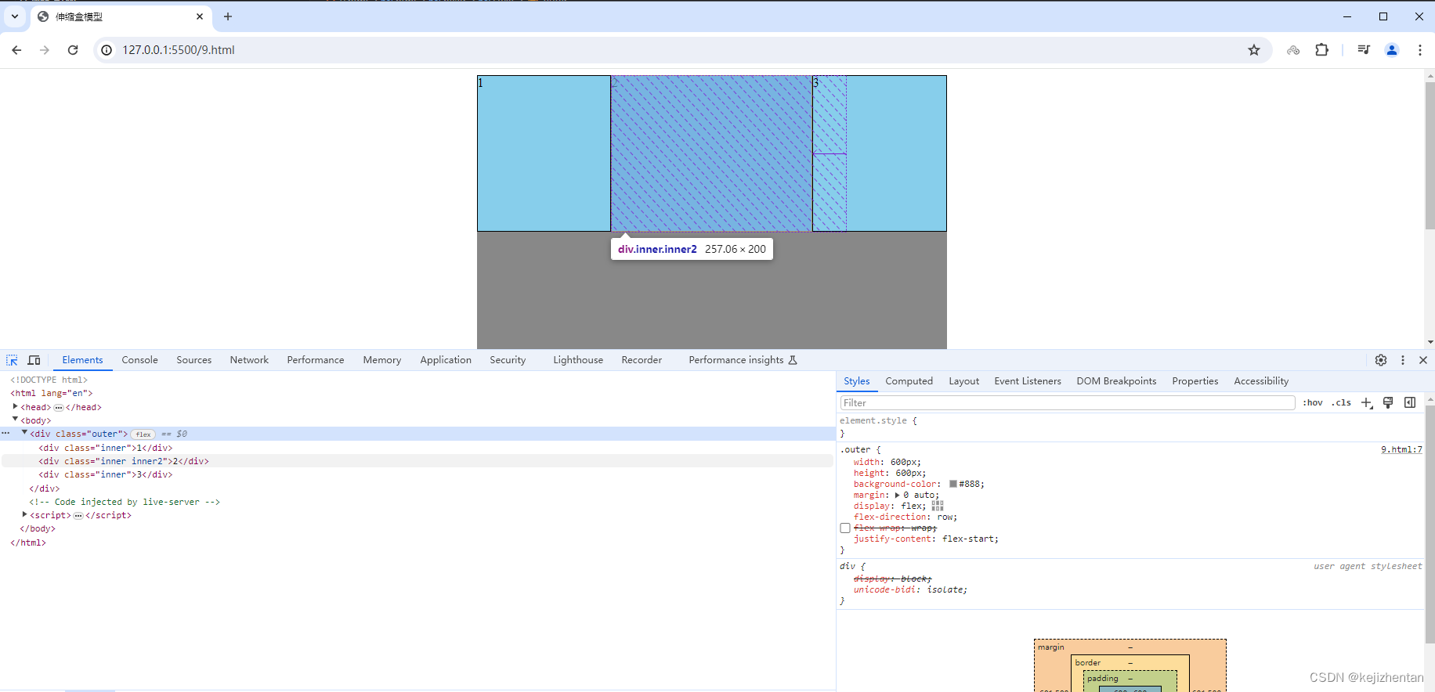
Task: Go back to previous page
Action: pos(16,50)
